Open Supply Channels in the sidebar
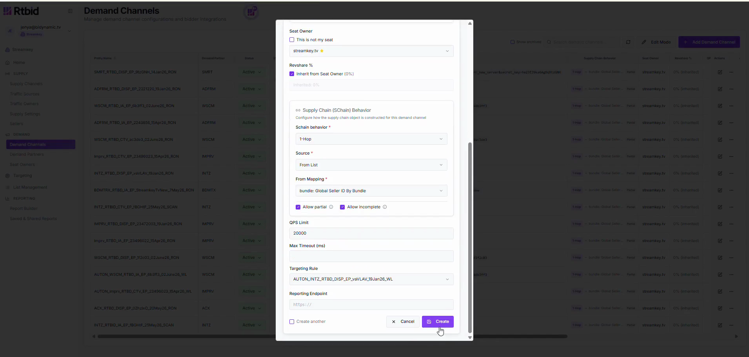 pyautogui.click(x=26, y=84)
